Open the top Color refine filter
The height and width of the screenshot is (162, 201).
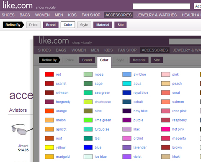[68, 25]
